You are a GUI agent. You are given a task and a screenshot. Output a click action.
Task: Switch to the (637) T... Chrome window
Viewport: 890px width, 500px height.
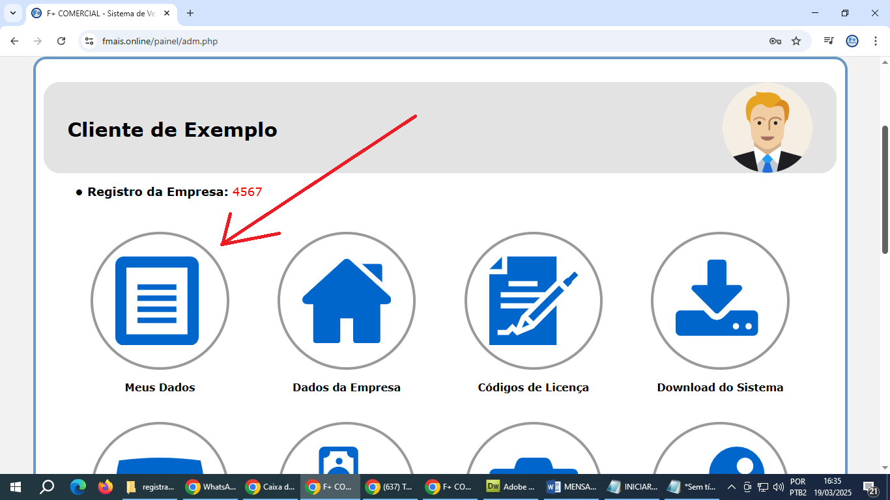pyautogui.click(x=391, y=487)
